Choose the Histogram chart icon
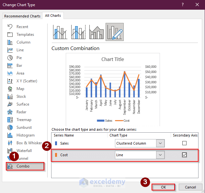The width and height of the screenshot is (205, 193). [10, 135]
